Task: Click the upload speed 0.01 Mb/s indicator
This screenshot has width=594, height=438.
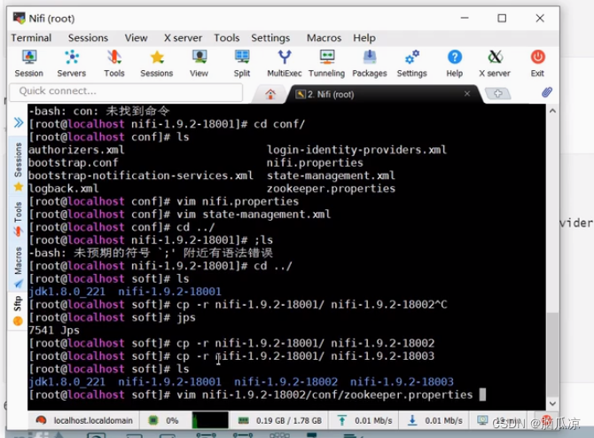Action: coord(366,420)
